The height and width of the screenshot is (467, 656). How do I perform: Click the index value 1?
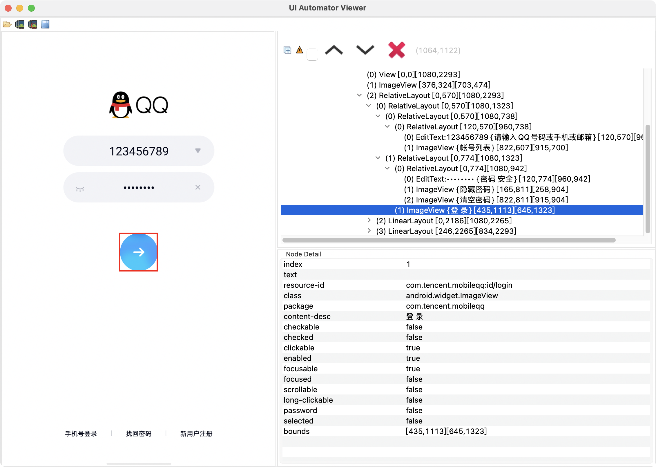[x=408, y=264]
